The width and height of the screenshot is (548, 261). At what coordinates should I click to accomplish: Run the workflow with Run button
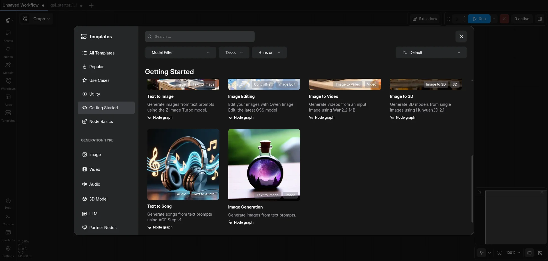(479, 19)
